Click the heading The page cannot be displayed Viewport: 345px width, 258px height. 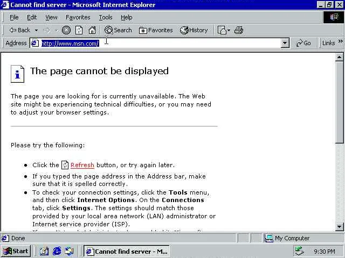[x=99, y=71]
